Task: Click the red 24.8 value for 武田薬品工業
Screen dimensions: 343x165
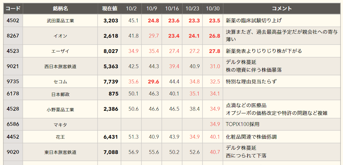Action: (x=153, y=21)
